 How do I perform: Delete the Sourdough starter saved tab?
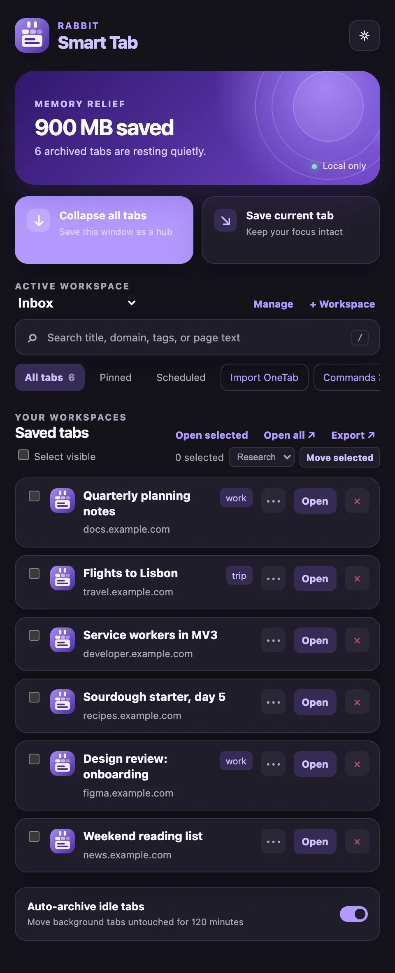(x=357, y=702)
